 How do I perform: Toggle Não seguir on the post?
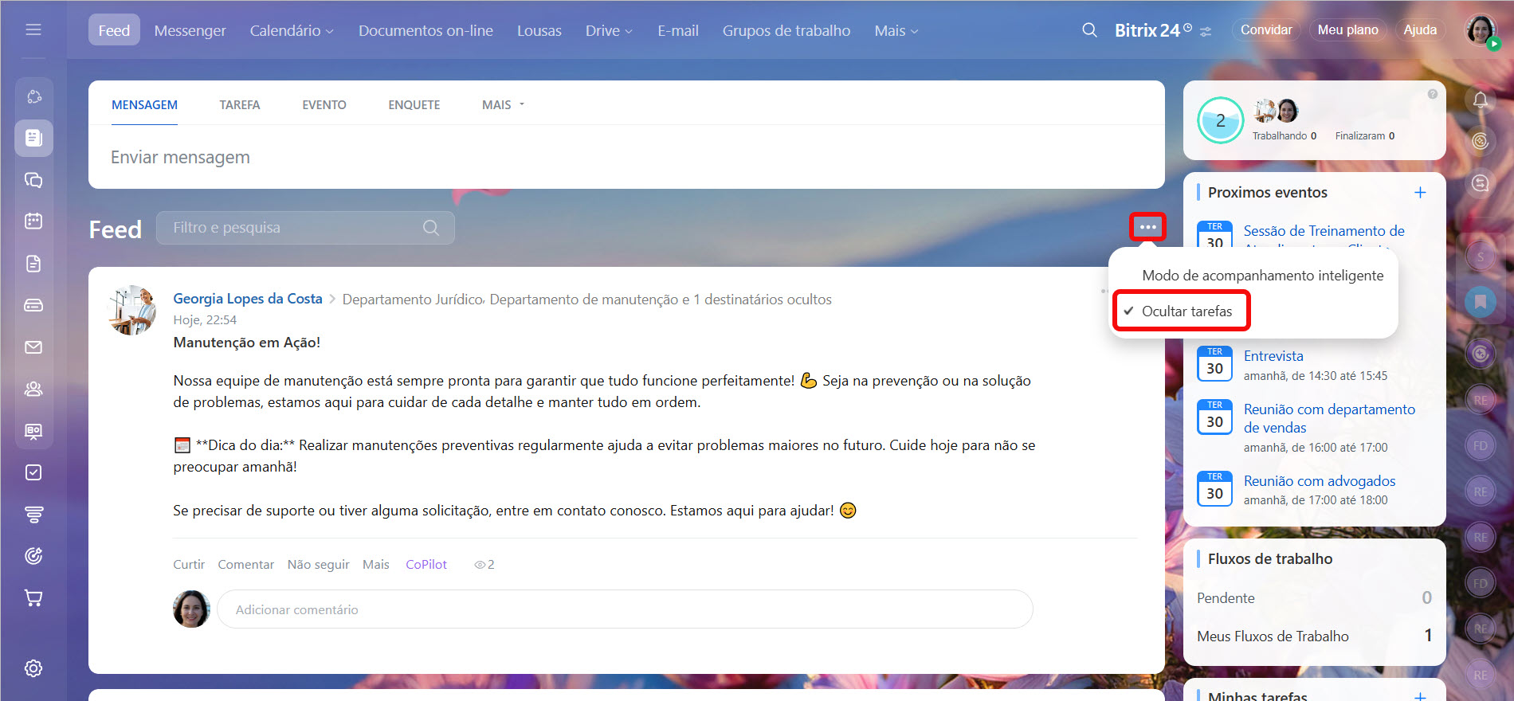coord(318,564)
